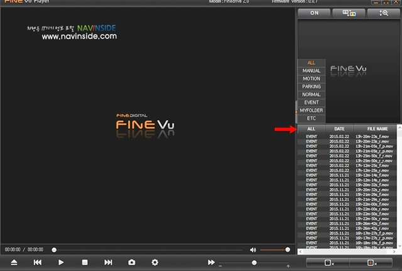Select file 15h-22m-00s_f.mov
402x271 pixels.
347,204
